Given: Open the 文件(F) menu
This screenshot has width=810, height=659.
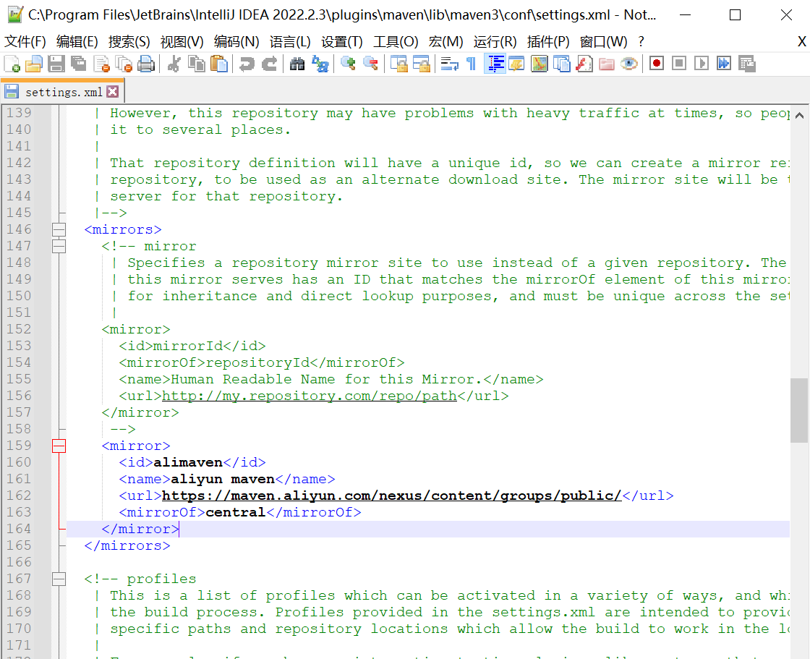Looking at the screenshot, I should click(25, 41).
